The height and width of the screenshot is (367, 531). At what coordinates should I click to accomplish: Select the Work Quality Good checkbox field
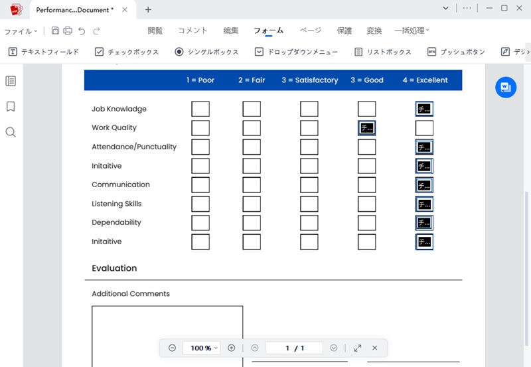367,128
